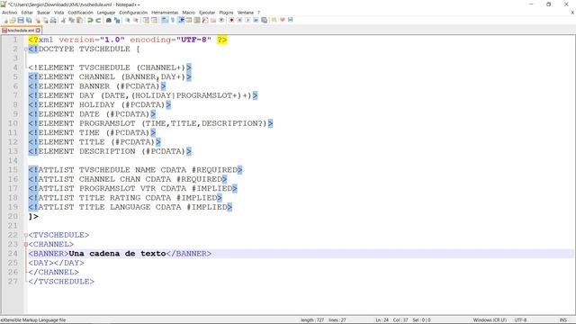Print the document using the Print icon

[53, 20]
